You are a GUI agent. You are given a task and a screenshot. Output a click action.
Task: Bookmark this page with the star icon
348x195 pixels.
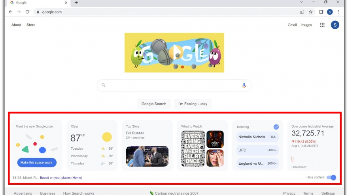tap(311, 12)
